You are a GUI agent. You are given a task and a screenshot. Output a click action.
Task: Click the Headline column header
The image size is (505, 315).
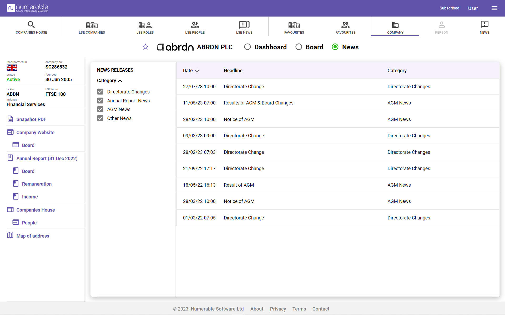pos(233,71)
